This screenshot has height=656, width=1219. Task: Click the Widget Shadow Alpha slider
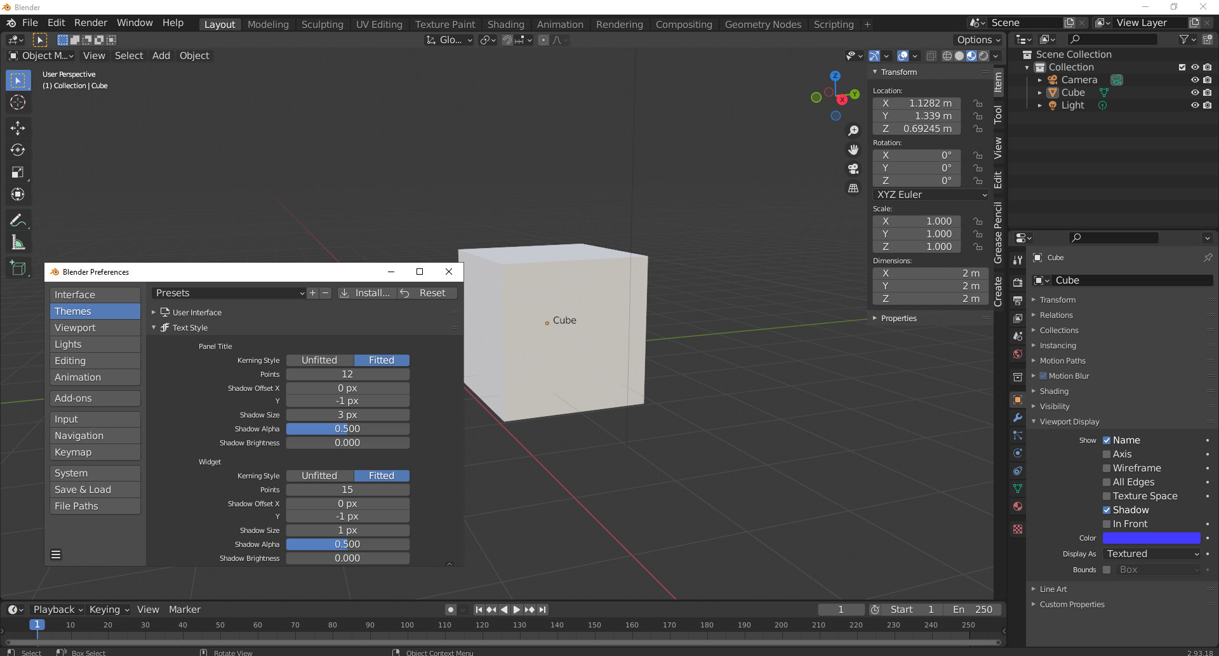tap(347, 544)
